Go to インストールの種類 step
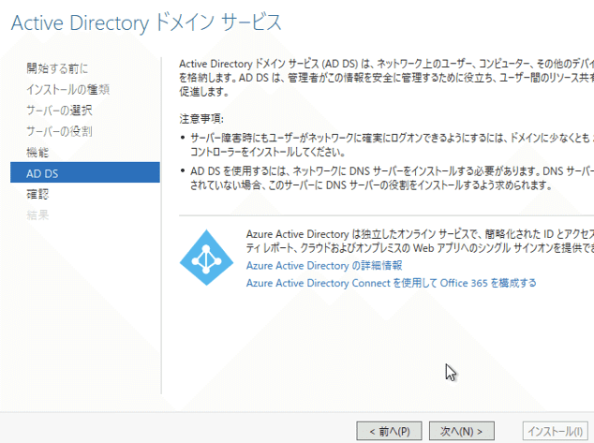 coord(67,89)
